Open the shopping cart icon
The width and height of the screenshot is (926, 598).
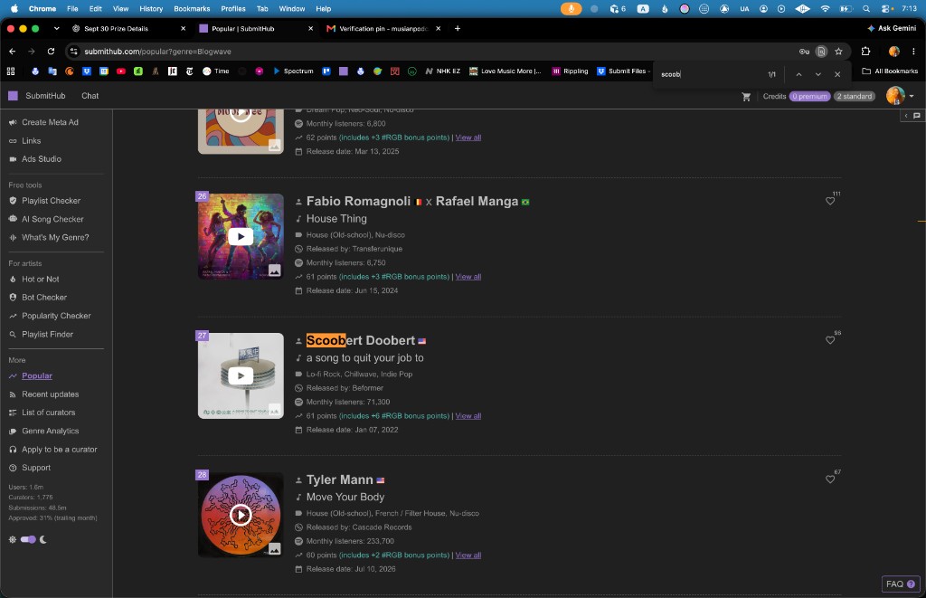pos(746,96)
